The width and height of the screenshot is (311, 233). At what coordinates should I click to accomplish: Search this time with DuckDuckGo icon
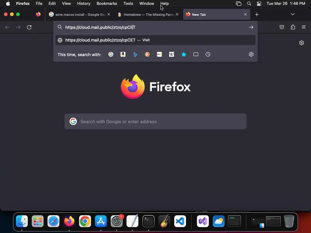(147, 54)
